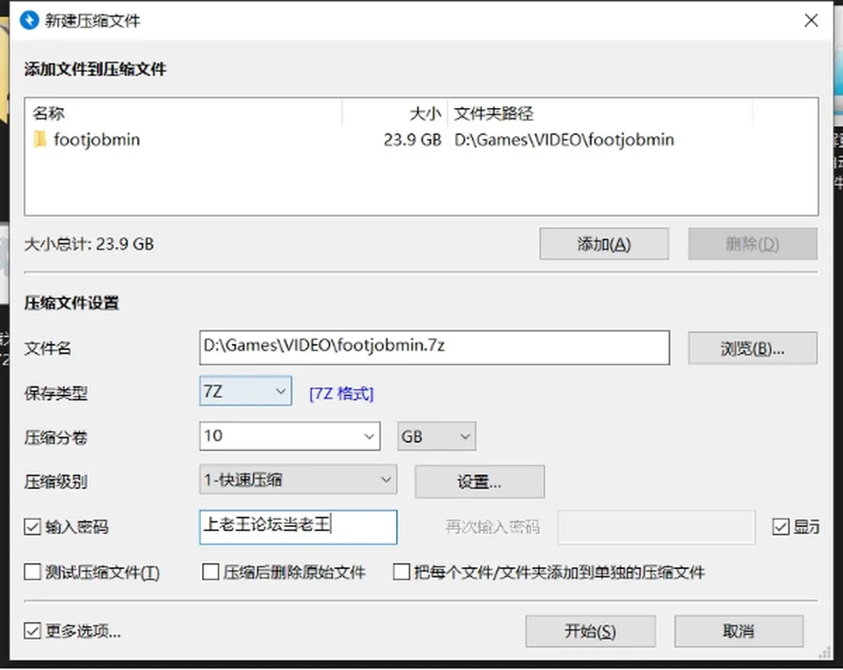This screenshot has width=843, height=670.
Task: Click the Bandizip app icon in title bar
Action: click(x=29, y=20)
